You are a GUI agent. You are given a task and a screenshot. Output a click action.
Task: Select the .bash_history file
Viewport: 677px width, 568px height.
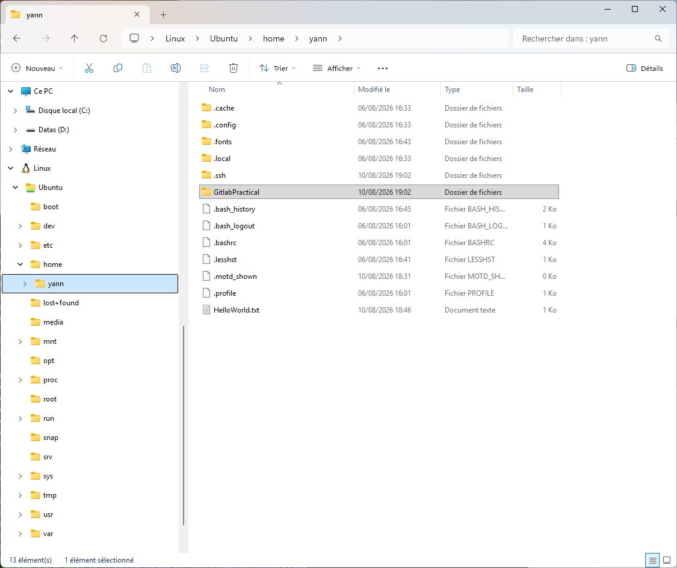coord(379,209)
